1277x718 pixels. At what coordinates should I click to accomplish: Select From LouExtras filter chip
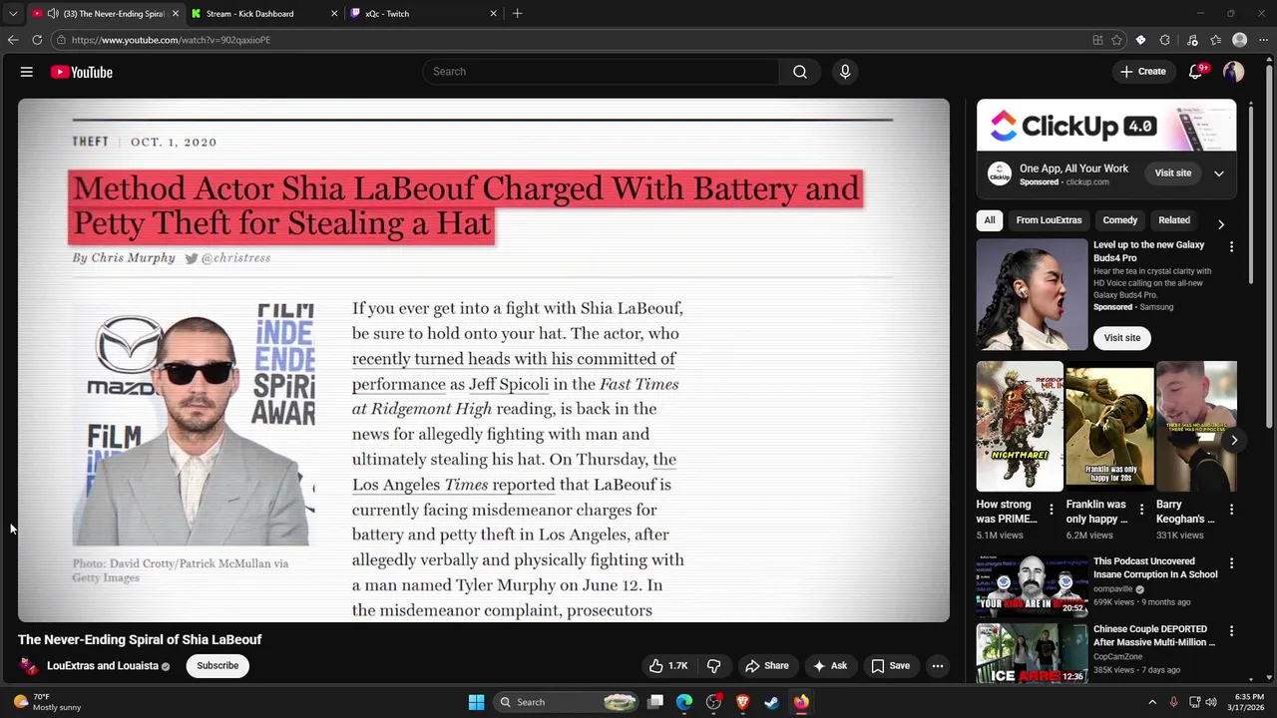1049,220
